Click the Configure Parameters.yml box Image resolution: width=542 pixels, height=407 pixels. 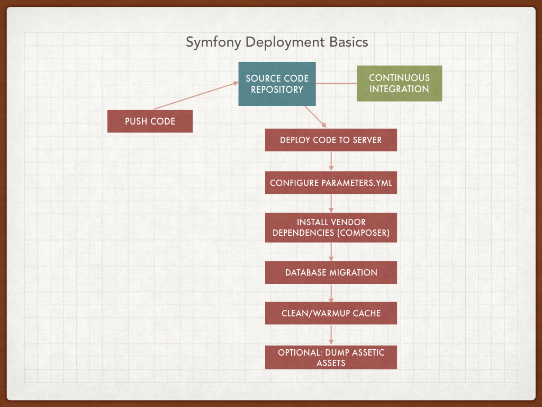tap(331, 182)
